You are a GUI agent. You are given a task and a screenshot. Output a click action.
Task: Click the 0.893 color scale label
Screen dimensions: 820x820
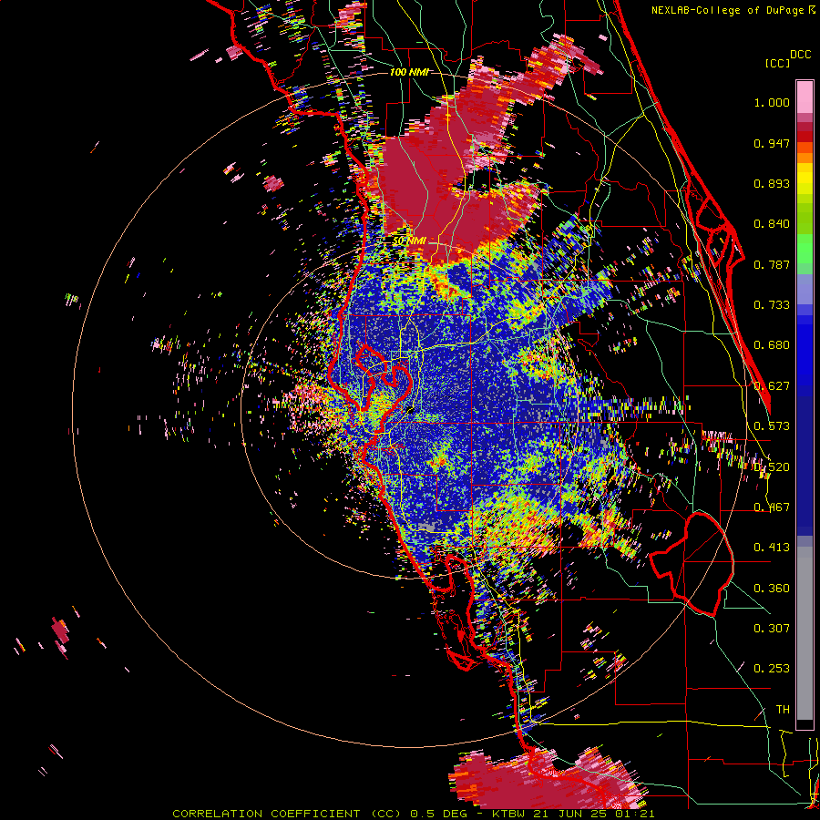tap(772, 183)
